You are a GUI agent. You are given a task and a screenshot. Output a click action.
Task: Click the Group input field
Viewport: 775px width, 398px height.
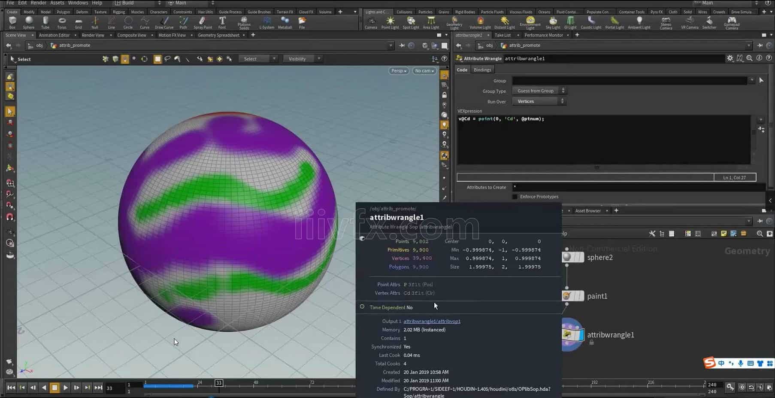630,80
